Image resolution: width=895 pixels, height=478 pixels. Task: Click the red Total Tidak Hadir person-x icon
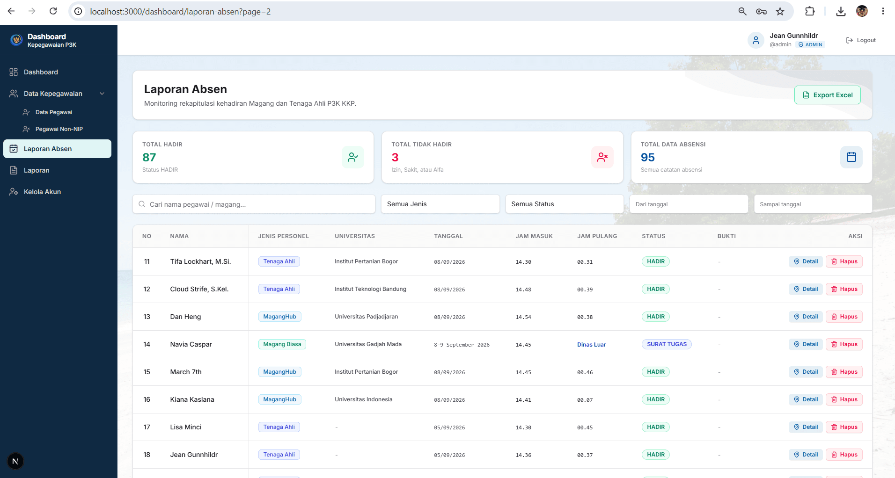pos(602,157)
